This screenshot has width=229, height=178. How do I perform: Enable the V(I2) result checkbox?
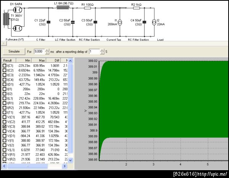(x=5, y=145)
